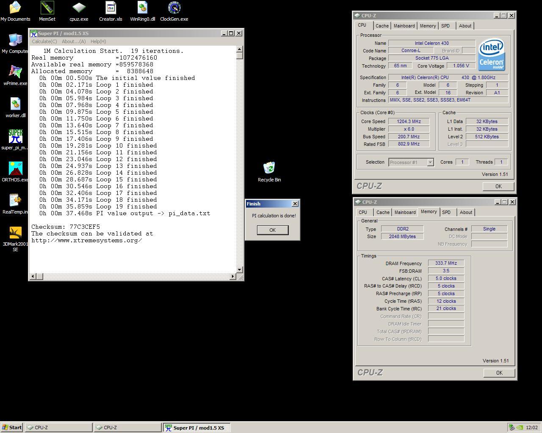Select the 3DMark2001 SE desktop icon
The height and width of the screenshot is (433, 542).
point(15,239)
